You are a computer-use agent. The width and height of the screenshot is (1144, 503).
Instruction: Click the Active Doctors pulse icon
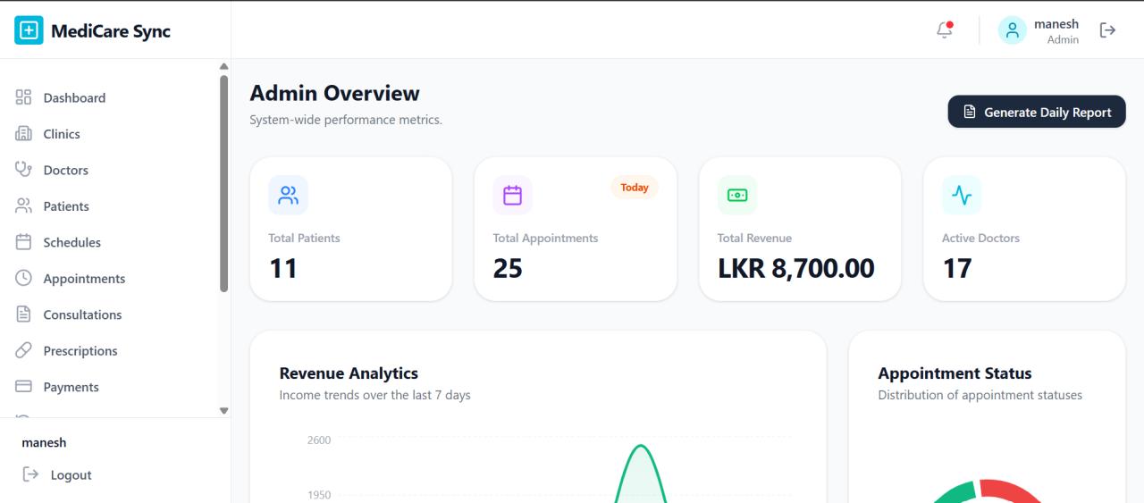(x=961, y=195)
